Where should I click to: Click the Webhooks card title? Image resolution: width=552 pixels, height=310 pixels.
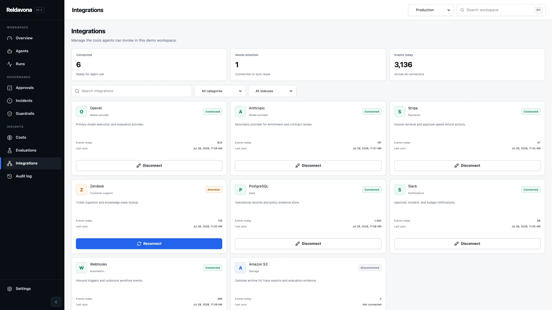(x=98, y=264)
